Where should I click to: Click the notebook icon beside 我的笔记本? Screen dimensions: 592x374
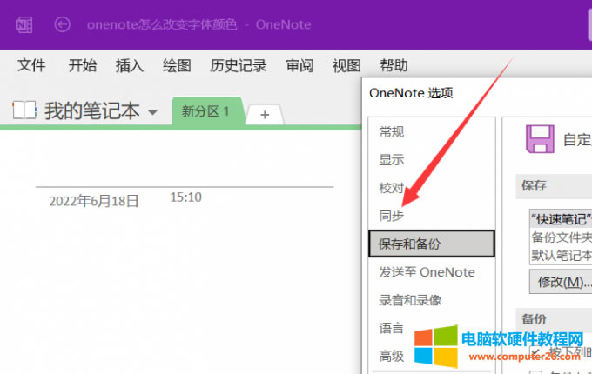pyautogui.click(x=24, y=110)
